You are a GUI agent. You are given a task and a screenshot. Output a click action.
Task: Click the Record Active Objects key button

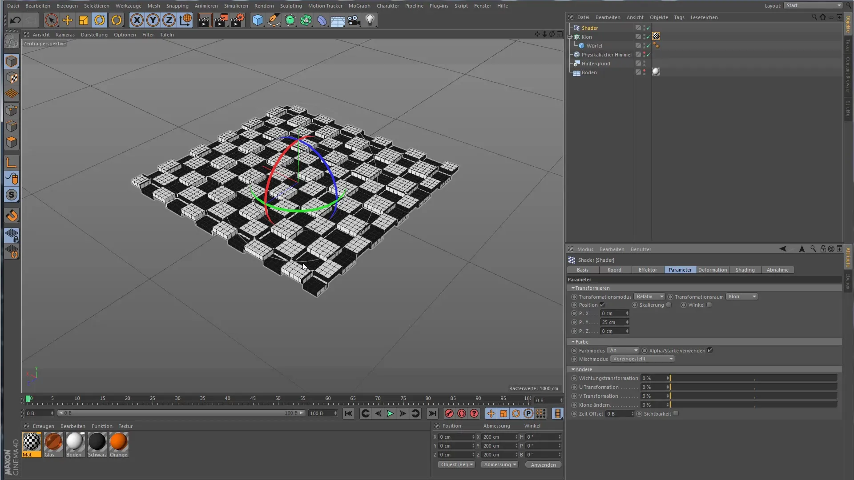(x=449, y=413)
